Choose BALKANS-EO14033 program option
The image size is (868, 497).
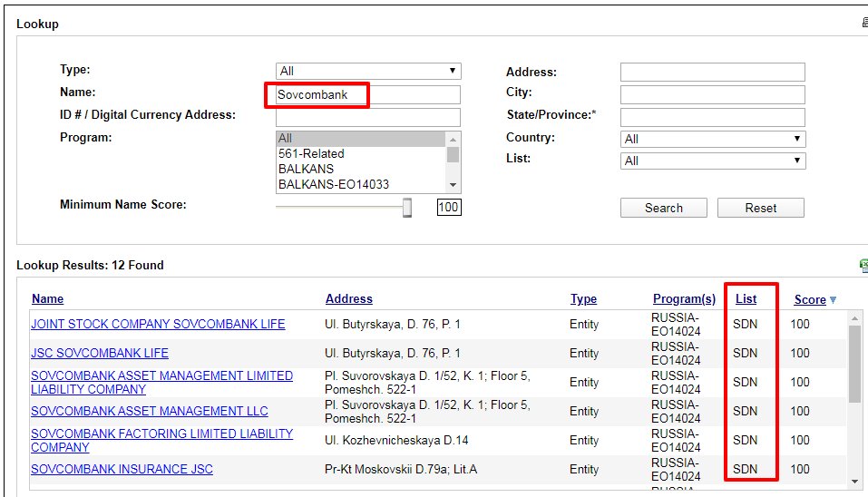point(333,184)
